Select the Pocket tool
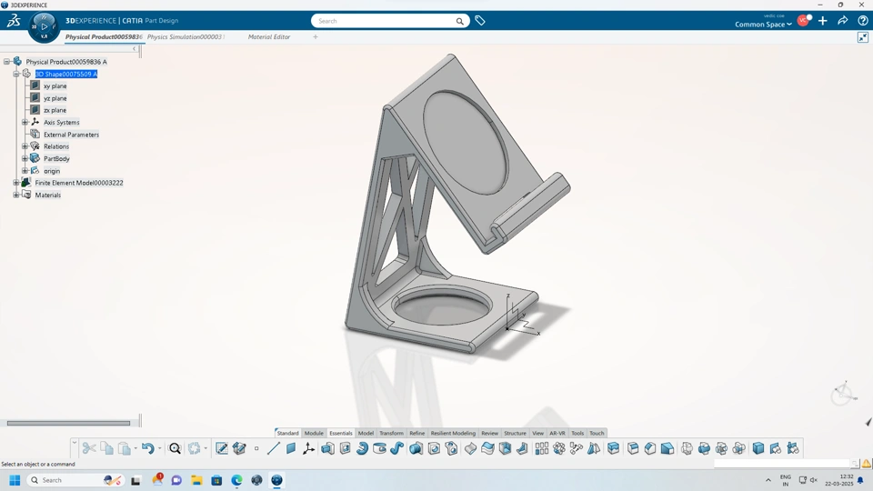This screenshot has width=873, height=491. 346,448
